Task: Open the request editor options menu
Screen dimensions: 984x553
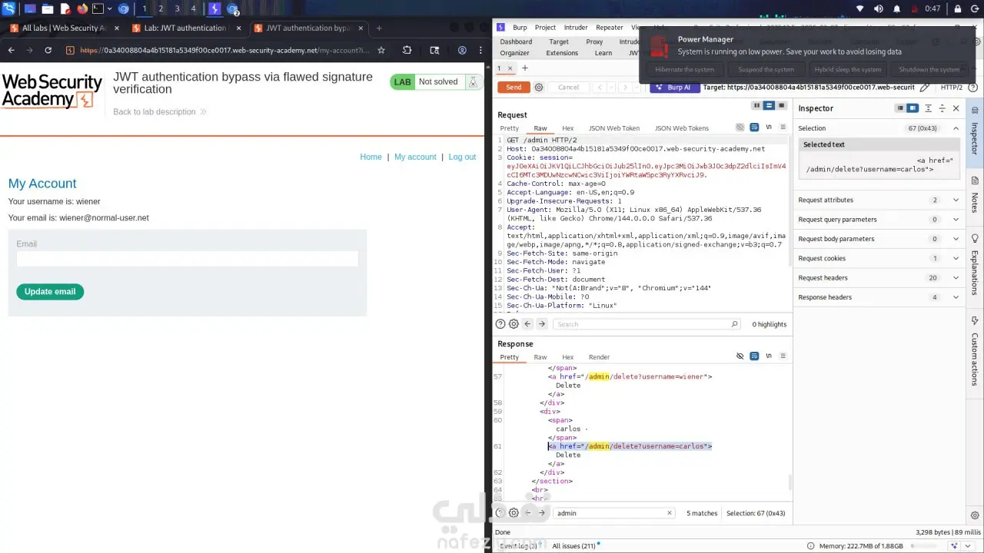Action: [783, 127]
